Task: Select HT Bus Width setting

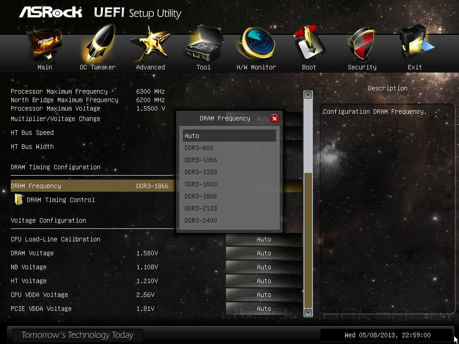Action: pyautogui.click(x=32, y=146)
